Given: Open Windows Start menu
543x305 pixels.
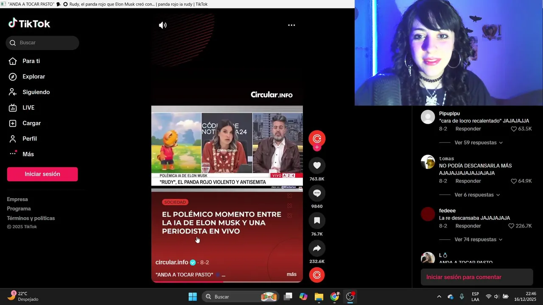Looking at the screenshot, I should pyautogui.click(x=193, y=297).
